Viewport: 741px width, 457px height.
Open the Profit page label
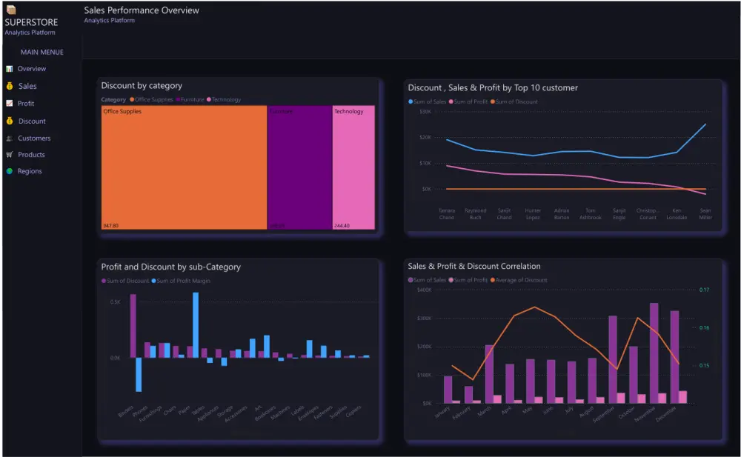pyautogui.click(x=26, y=104)
